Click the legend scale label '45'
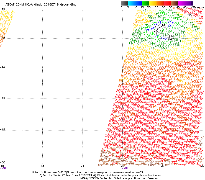Image resolution: width=205 pixels, height=180 pixels. (185, 7)
